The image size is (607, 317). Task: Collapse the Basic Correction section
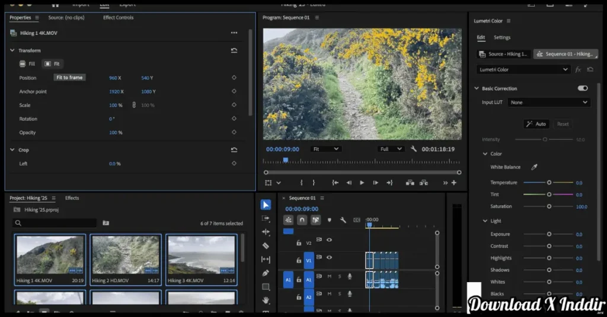[x=477, y=88]
